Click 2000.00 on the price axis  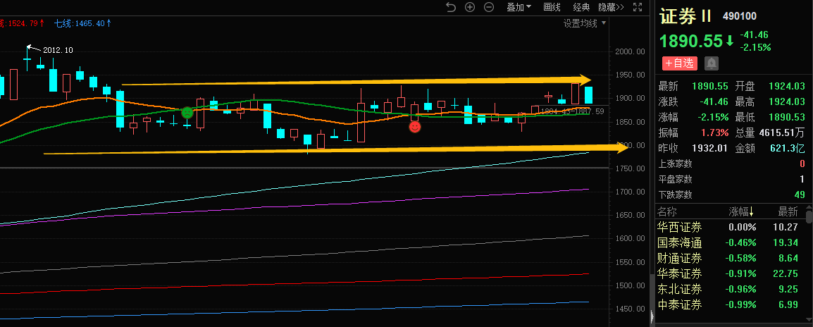631,51
